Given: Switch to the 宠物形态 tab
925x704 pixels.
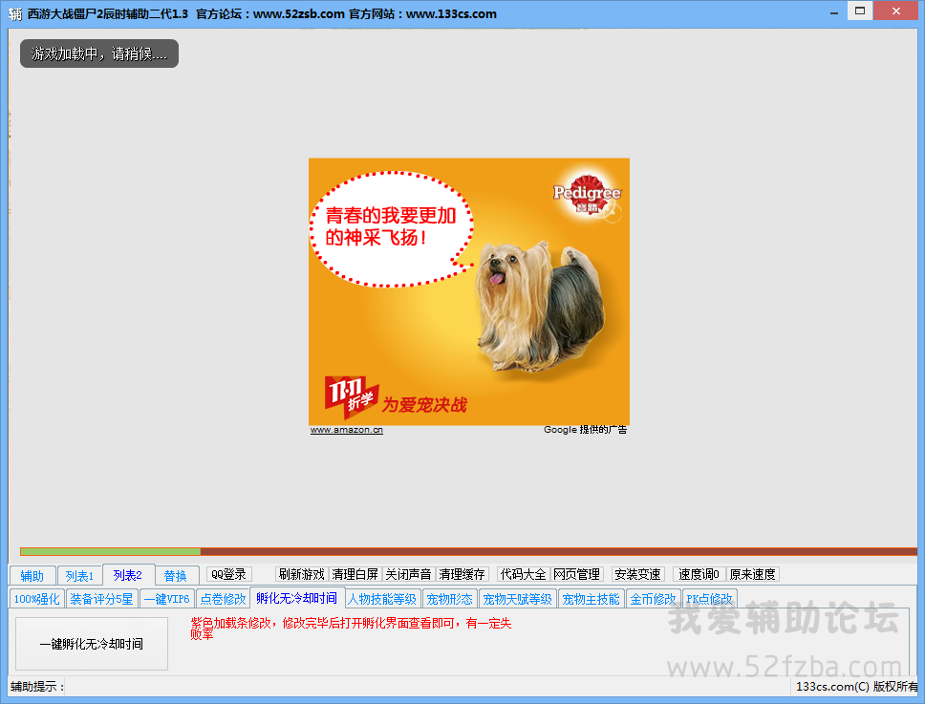Looking at the screenshot, I should (x=449, y=599).
